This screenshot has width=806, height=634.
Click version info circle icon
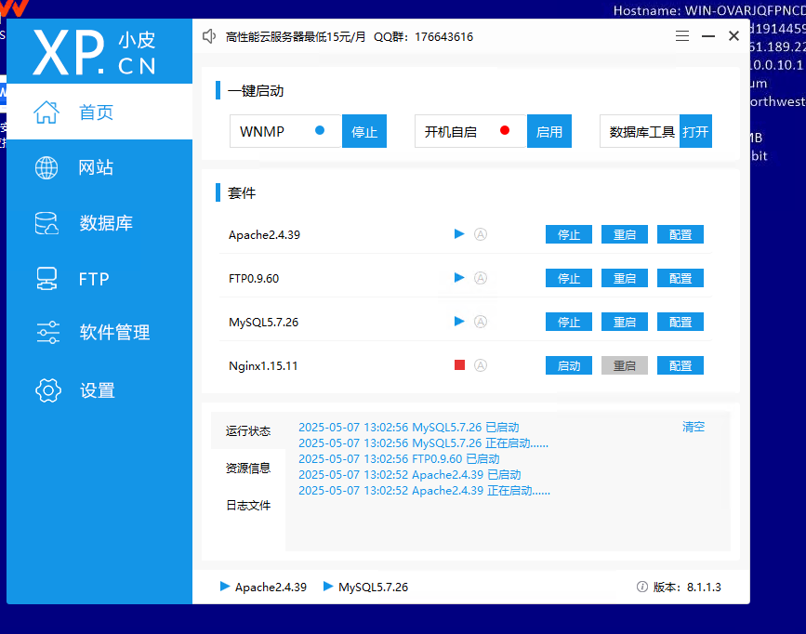coord(642,587)
